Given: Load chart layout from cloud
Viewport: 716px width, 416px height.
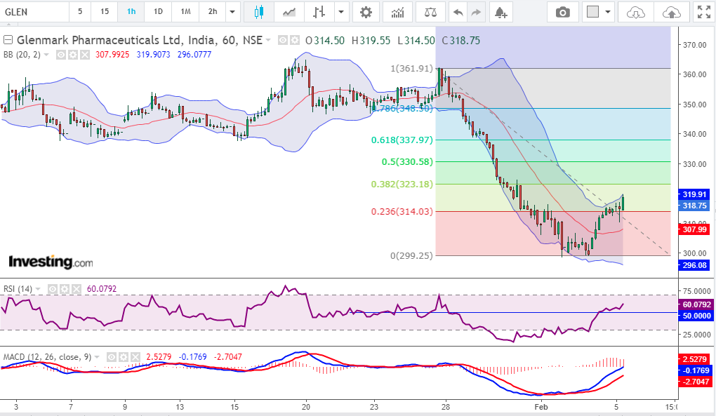Looking at the screenshot, I should (636, 12).
